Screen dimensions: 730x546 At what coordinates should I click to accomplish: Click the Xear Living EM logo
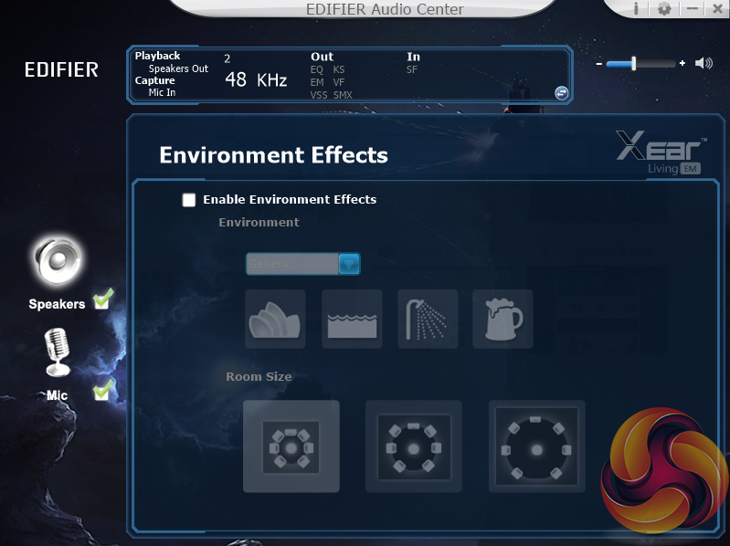point(661,152)
